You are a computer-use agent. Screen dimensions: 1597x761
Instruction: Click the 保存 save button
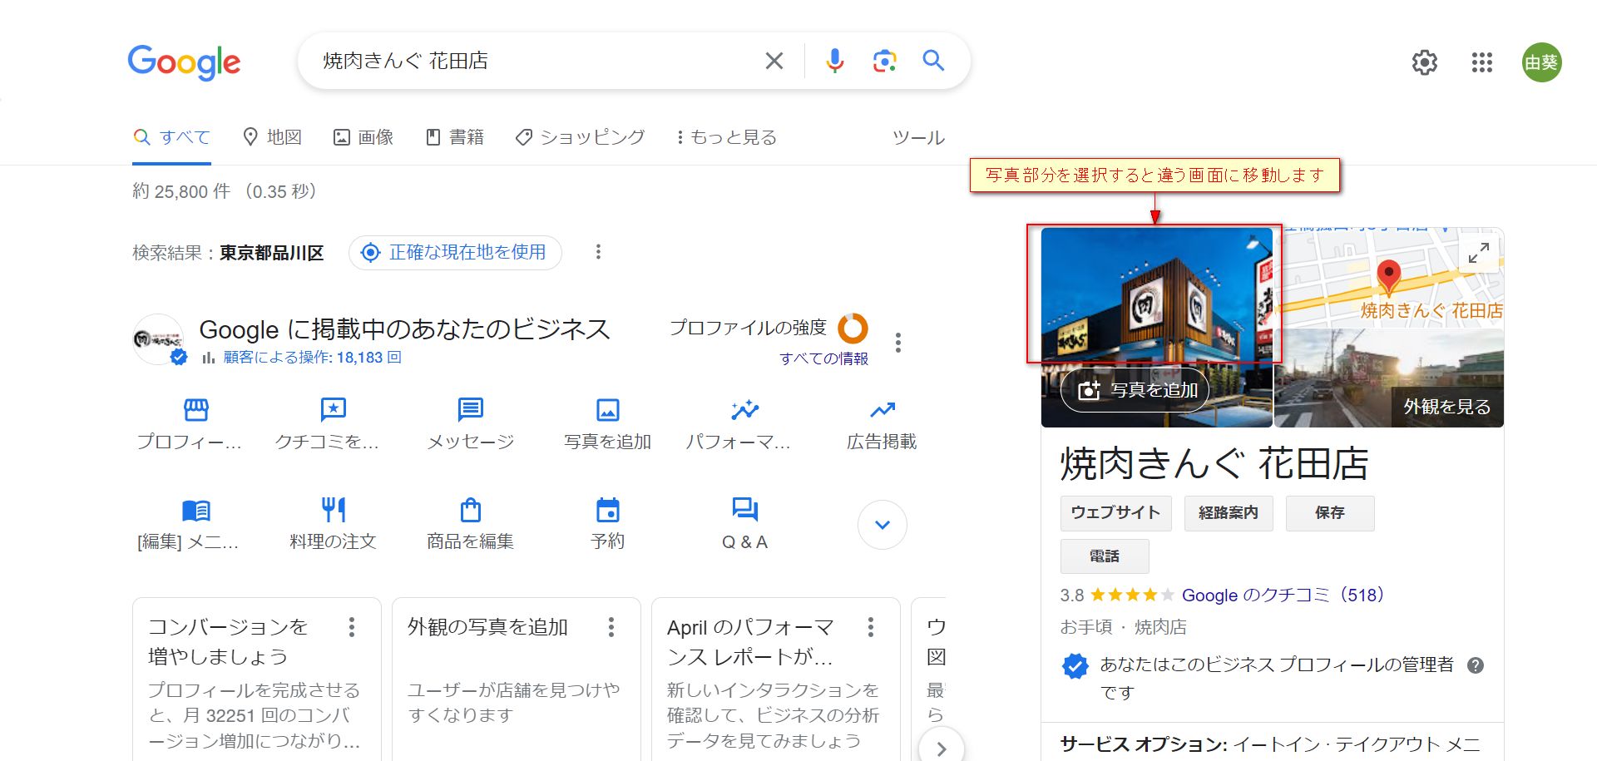1330,513
